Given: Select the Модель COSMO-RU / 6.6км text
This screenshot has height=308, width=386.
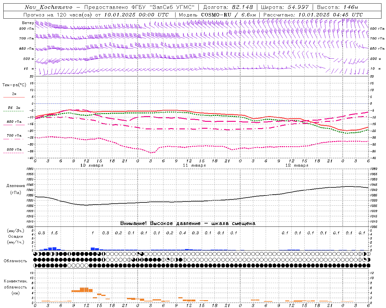Looking at the screenshot, I should [217, 15].
